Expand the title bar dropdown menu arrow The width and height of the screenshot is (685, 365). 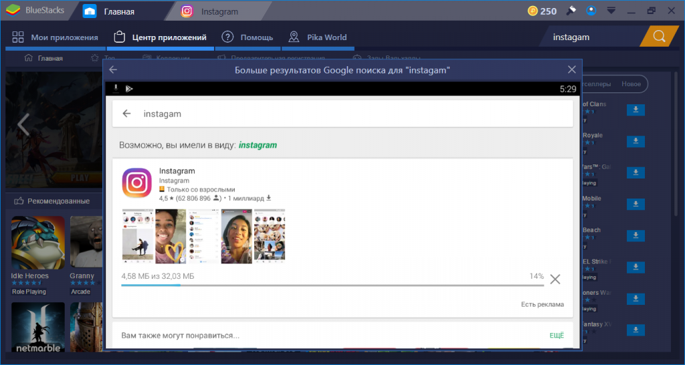611,11
